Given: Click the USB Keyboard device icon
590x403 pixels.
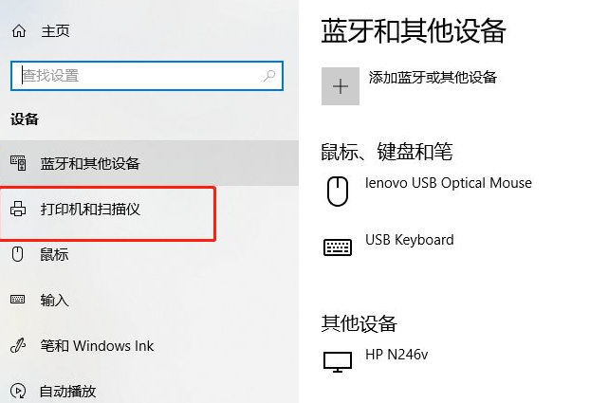Looking at the screenshot, I should click(338, 247).
